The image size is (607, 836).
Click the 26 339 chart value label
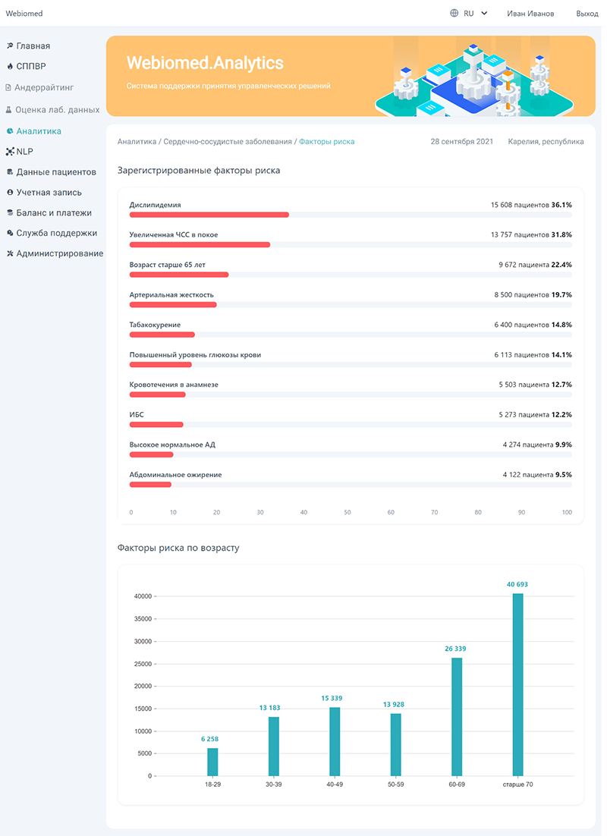(x=455, y=649)
